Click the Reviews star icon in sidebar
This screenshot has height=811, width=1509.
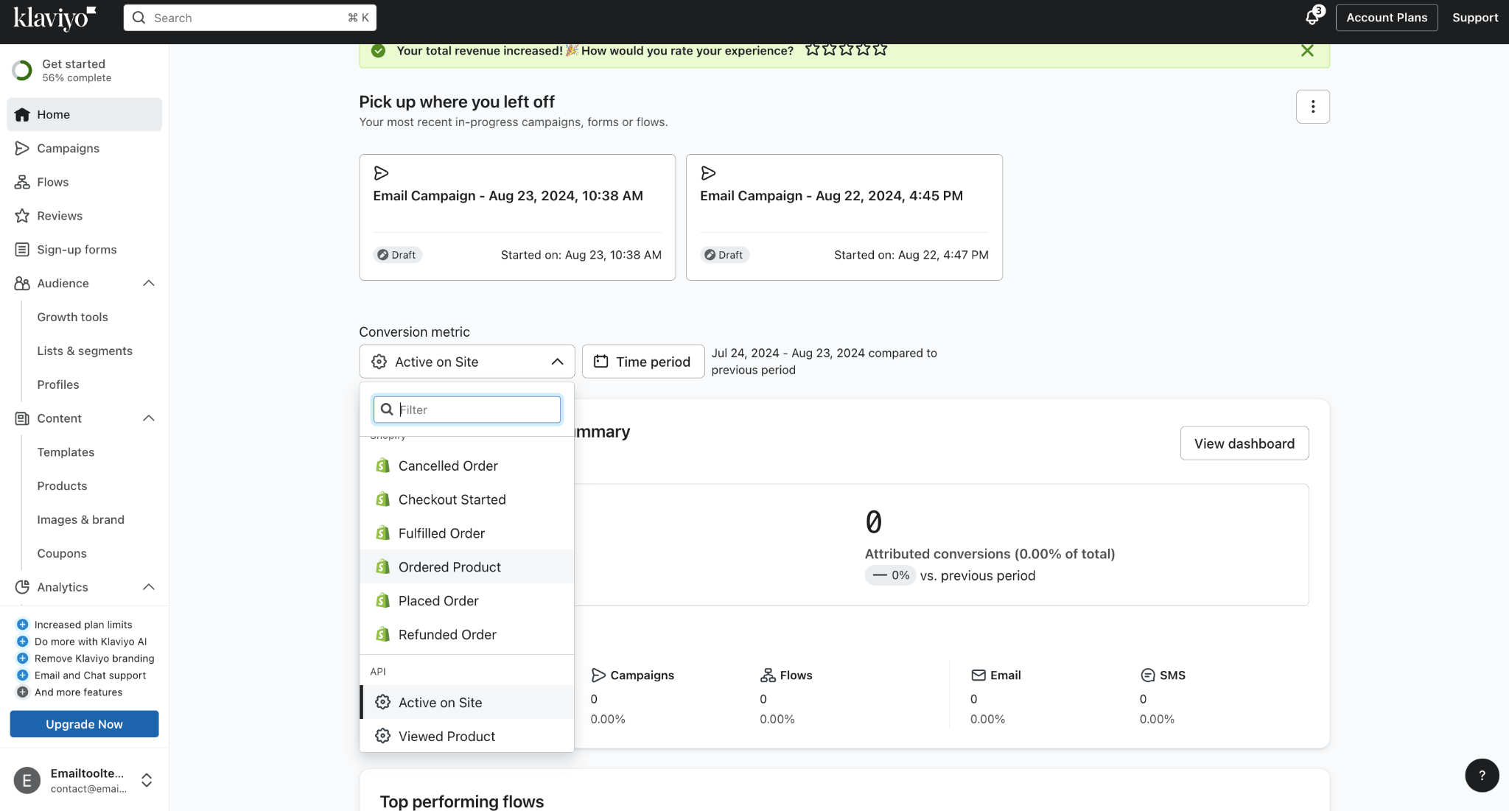click(x=22, y=216)
